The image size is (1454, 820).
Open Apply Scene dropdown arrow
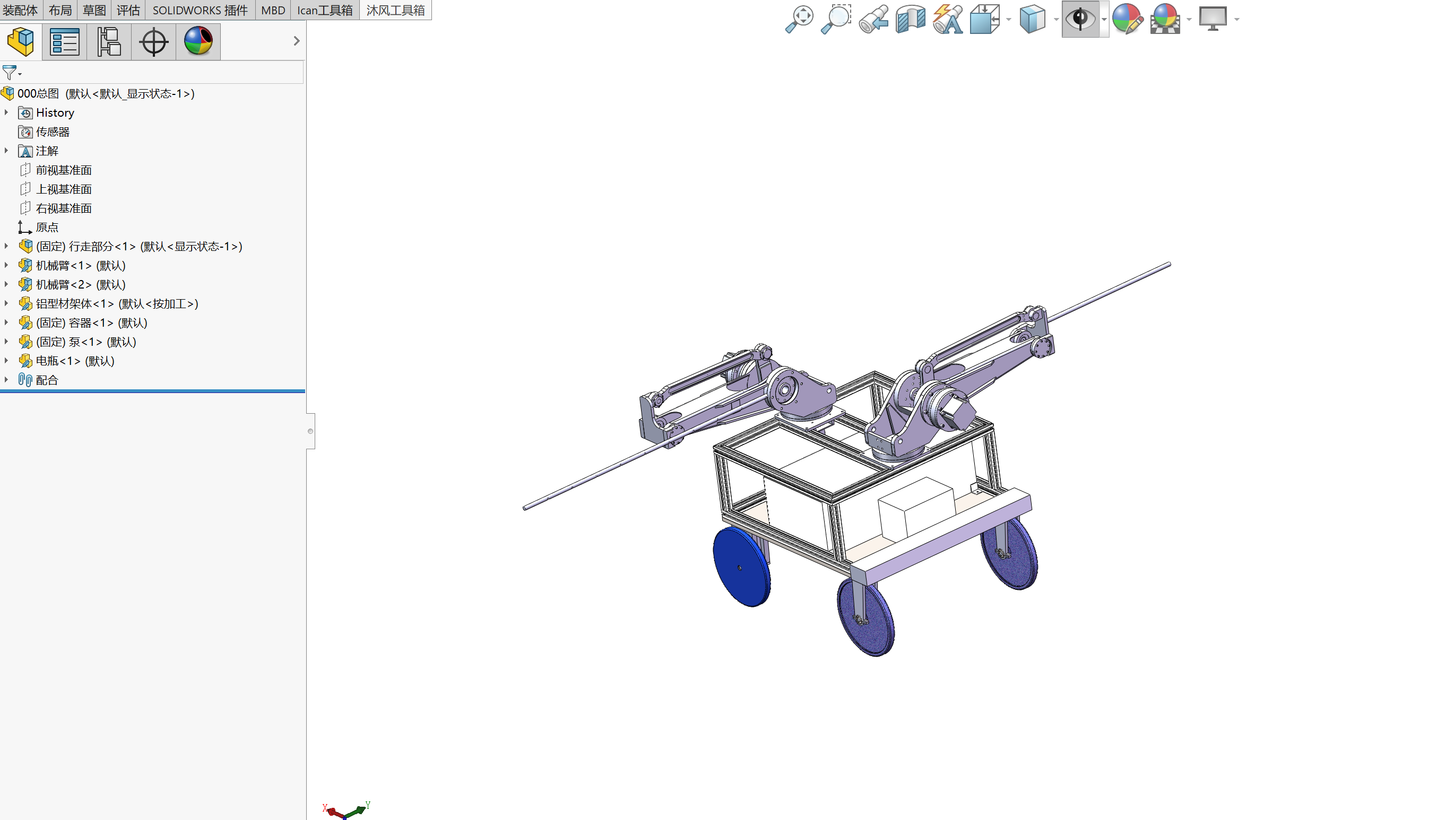coord(1189,20)
